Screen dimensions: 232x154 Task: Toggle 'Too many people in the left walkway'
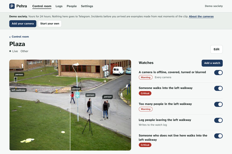(218, 104)
